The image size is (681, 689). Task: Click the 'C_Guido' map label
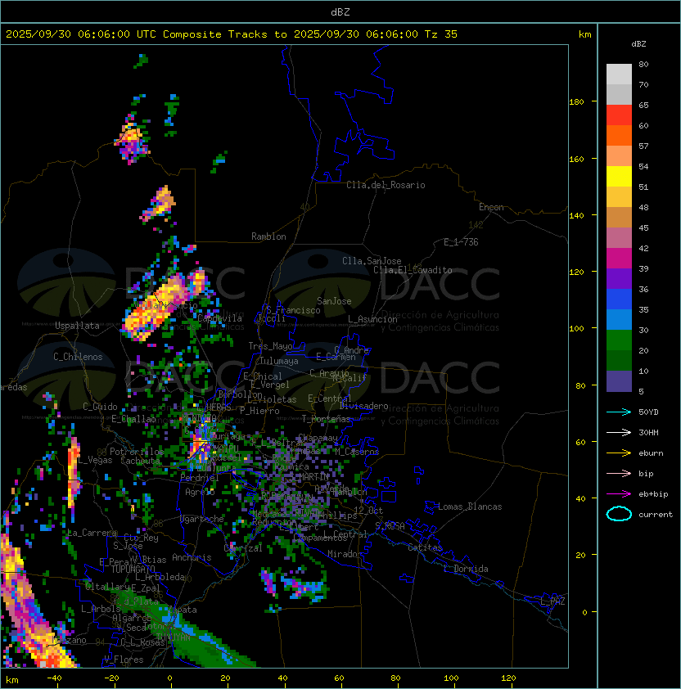(x=100, y=407)
